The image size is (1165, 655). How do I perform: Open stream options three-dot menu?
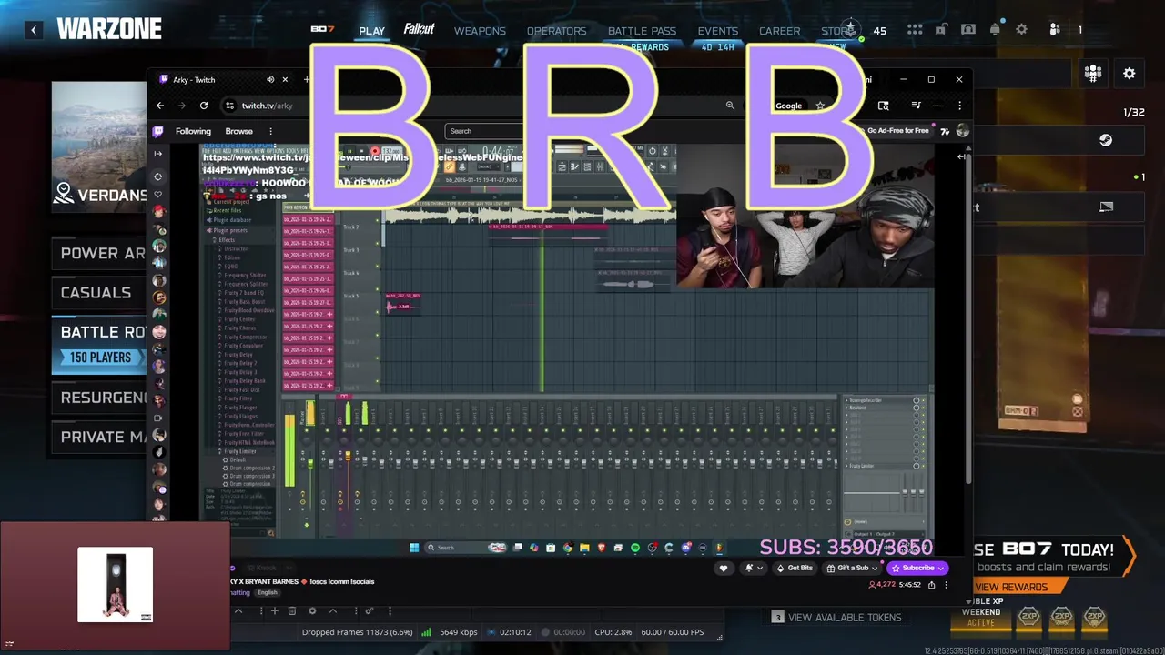coord(947,585)
